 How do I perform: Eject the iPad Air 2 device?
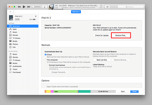pyautogui.click(x=36, y=16)
